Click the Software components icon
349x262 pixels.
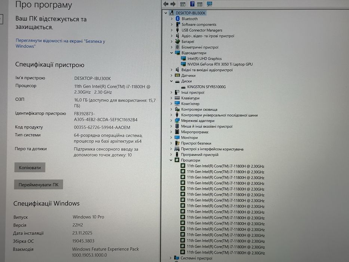pyautogui.click(x=178, y=24)
